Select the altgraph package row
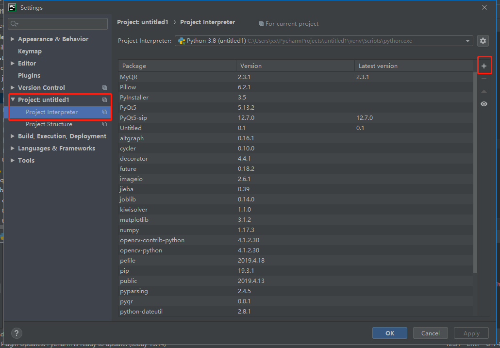The height and width of the screenshot is (348, 500). click(x=296, y=138)
